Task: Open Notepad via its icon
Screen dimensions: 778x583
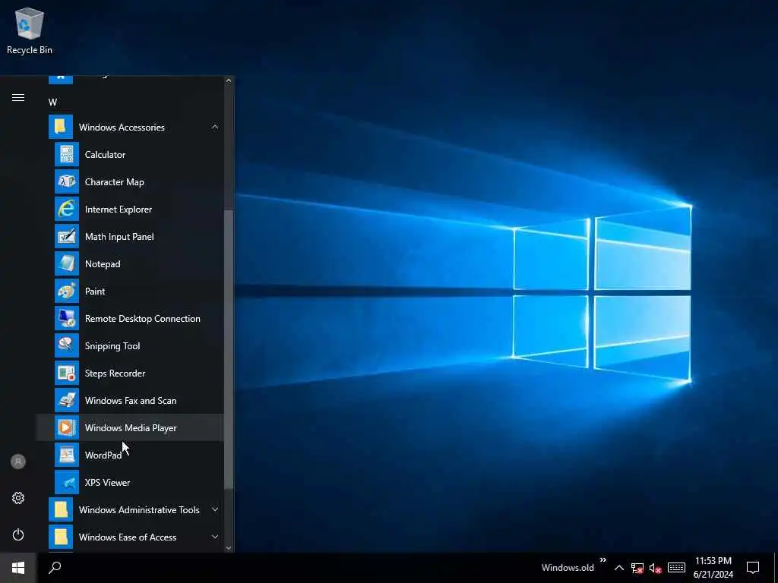Action: (67, 263)
